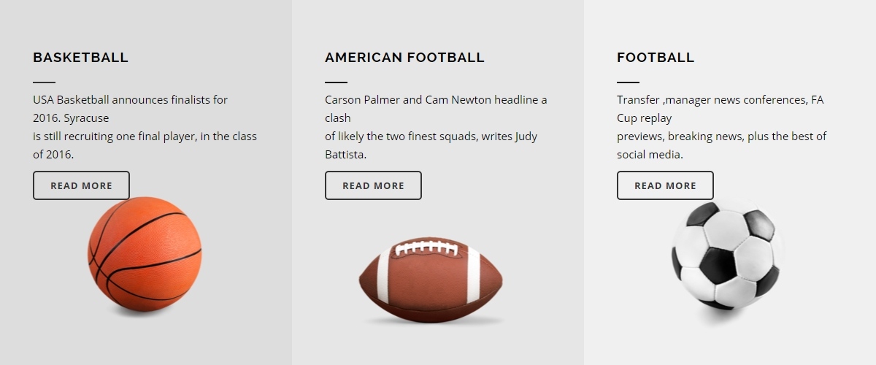Select the AMERICAN FOOTBALL heading
The width and height of the screenshot is (876, 365).
(404, 58)
